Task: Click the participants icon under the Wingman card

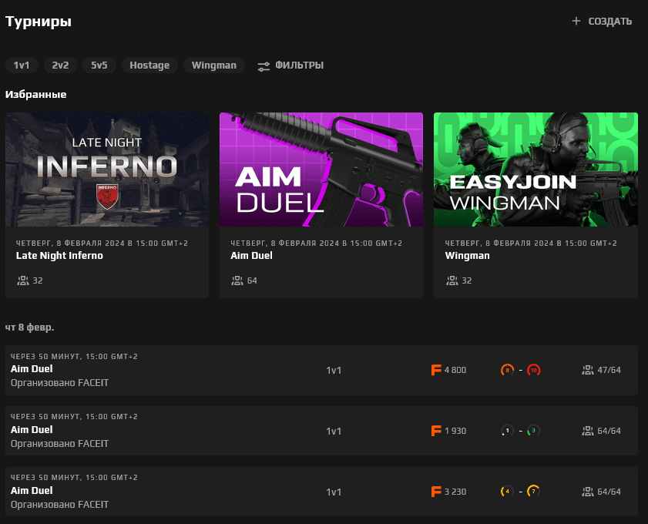Action: pyautogui.click(x=451, y=280)
